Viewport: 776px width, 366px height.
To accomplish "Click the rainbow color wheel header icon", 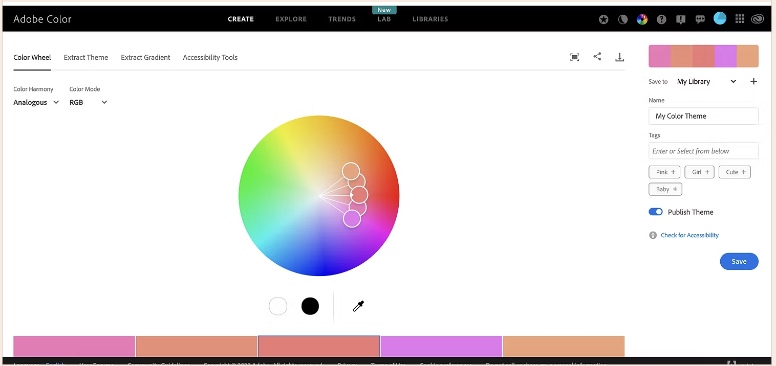I will click(642, 19).
